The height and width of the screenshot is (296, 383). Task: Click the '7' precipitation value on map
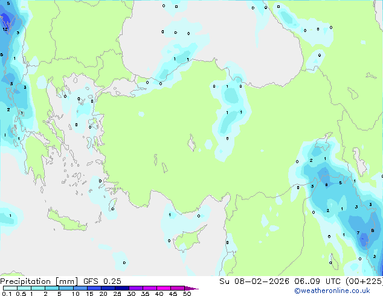(358, 233)
